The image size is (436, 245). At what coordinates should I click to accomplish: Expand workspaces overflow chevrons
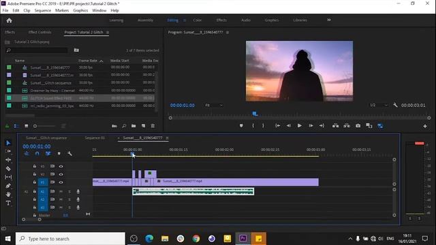(x=329, y=20)
